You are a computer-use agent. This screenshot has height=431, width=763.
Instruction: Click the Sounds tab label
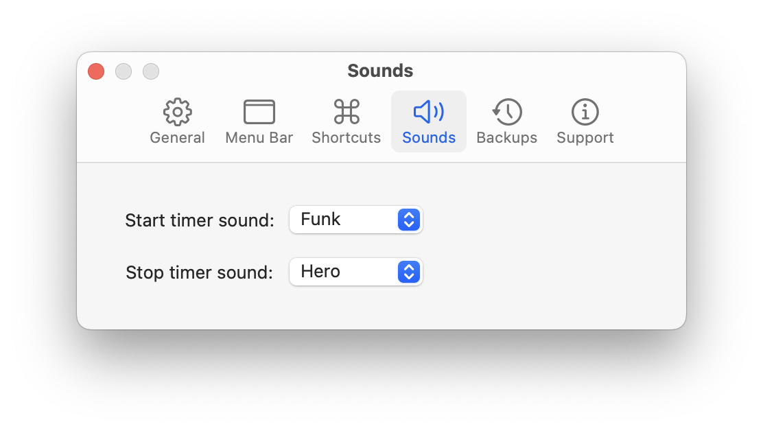coord(429,138)
